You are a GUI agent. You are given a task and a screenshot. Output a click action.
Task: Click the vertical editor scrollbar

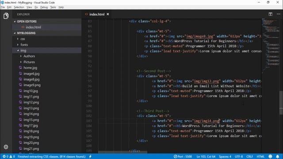pos(281,103)
